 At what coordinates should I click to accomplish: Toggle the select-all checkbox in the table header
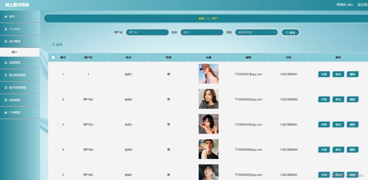pyautogui.click(x=53, y=57)
